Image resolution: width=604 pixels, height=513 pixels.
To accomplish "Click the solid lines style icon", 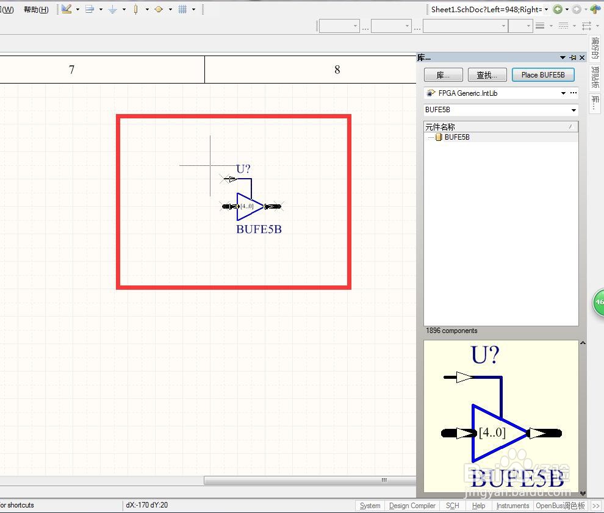I will click(x=540, y=26).
